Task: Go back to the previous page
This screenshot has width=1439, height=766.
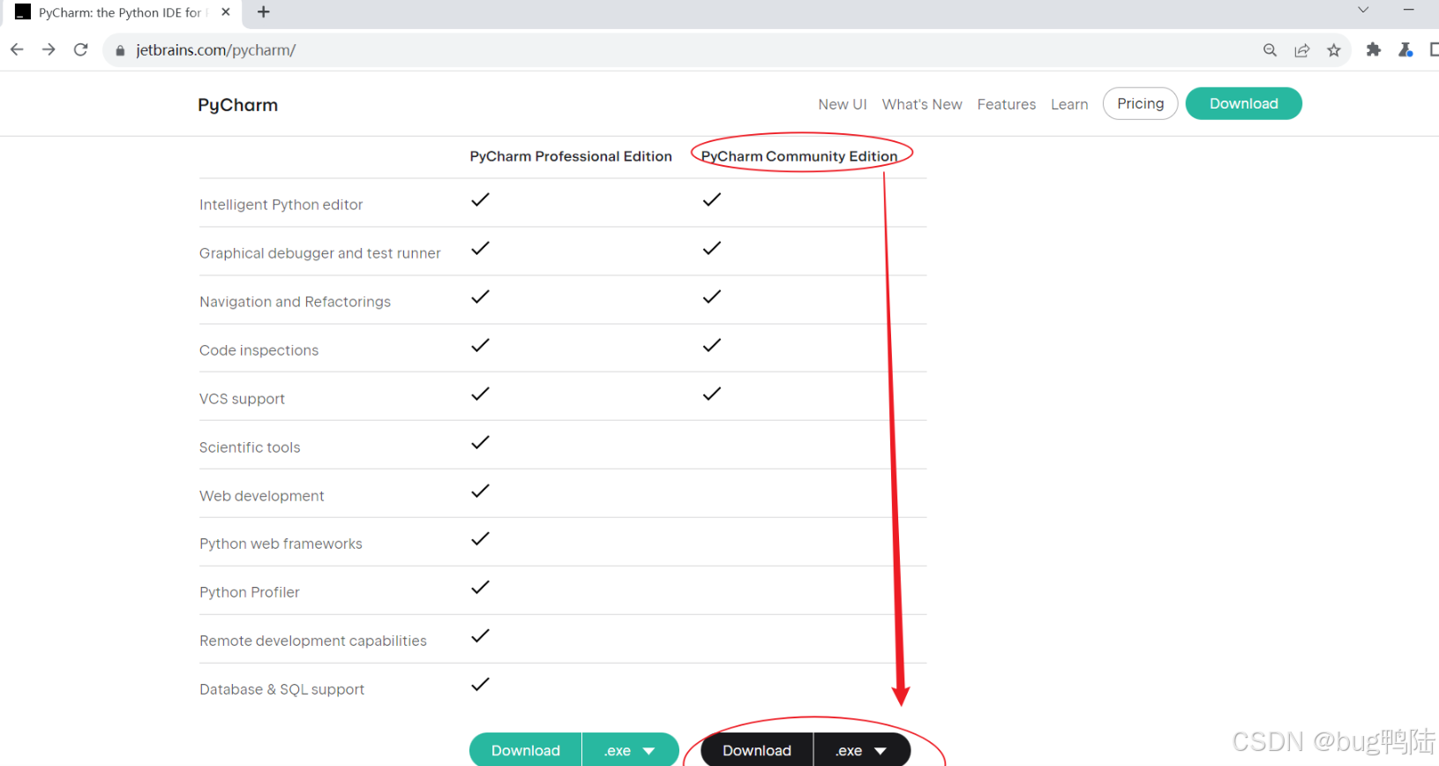Action: click(17, 49)
